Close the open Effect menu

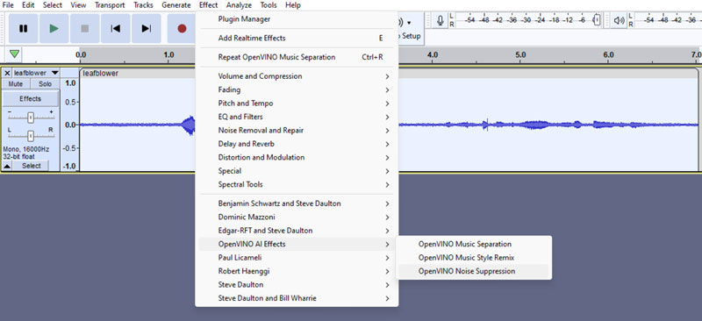click(209, 5)
